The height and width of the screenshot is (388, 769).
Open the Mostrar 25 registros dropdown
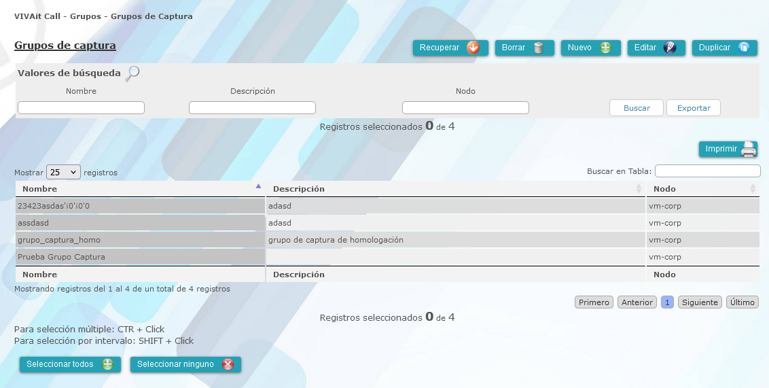point(63,172)
